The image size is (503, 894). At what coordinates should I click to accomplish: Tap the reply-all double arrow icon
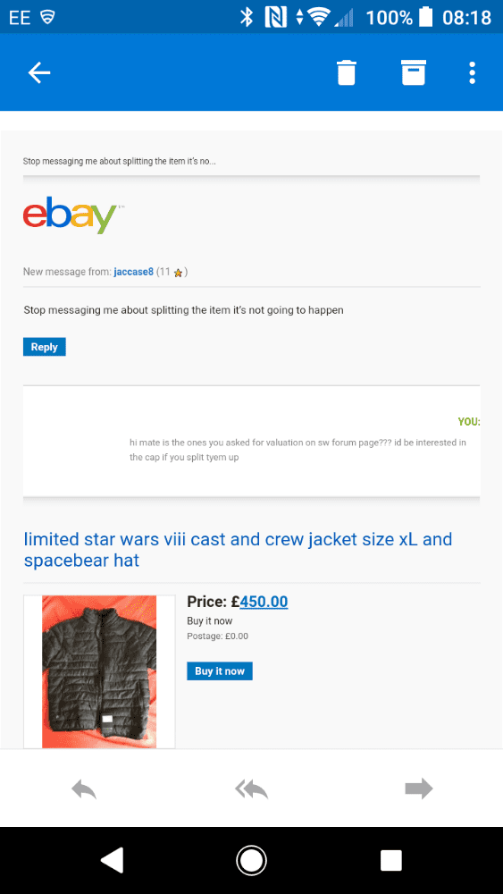coord(251,789)
